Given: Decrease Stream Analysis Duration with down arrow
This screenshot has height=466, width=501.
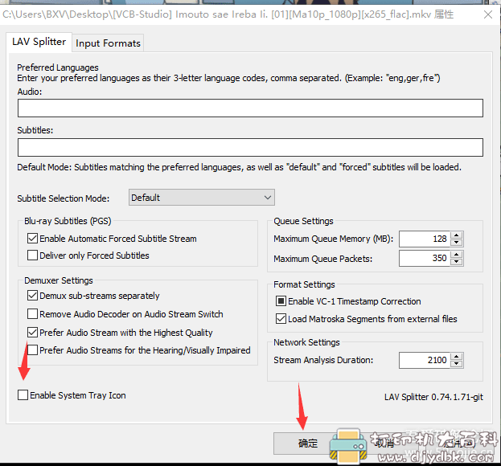Looking at the screenshot, I should [x=457, y=364].
